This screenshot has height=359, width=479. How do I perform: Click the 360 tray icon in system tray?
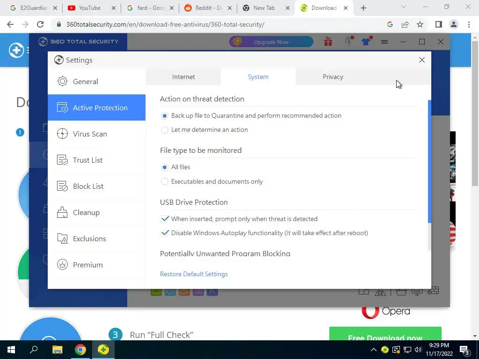pos(385,350)
